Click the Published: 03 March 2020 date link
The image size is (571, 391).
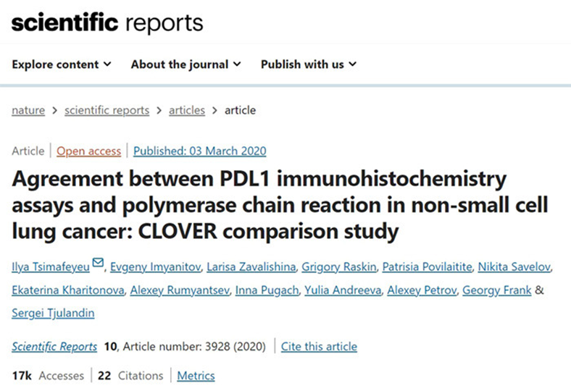(199, 151)
